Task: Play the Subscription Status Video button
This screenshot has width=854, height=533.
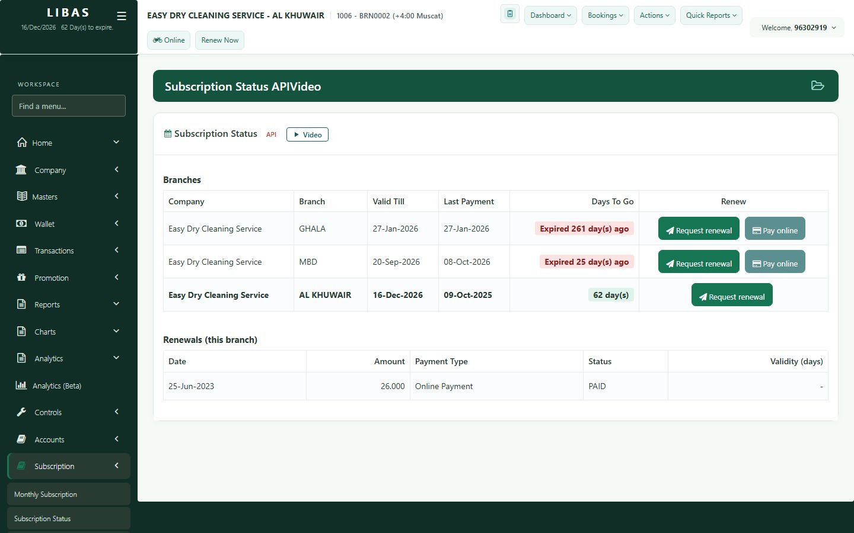Action: tap(307, 134)
